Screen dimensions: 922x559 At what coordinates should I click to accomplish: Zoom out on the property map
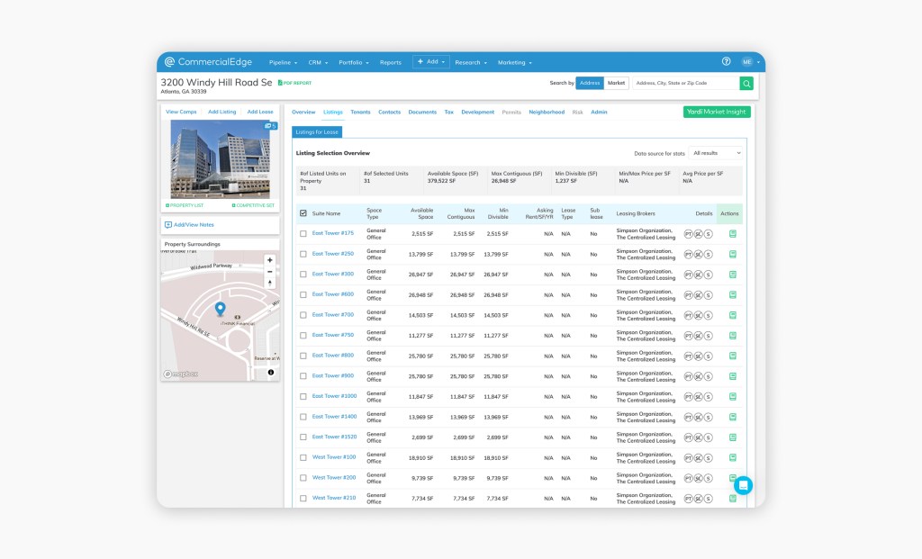coord(270,272)
